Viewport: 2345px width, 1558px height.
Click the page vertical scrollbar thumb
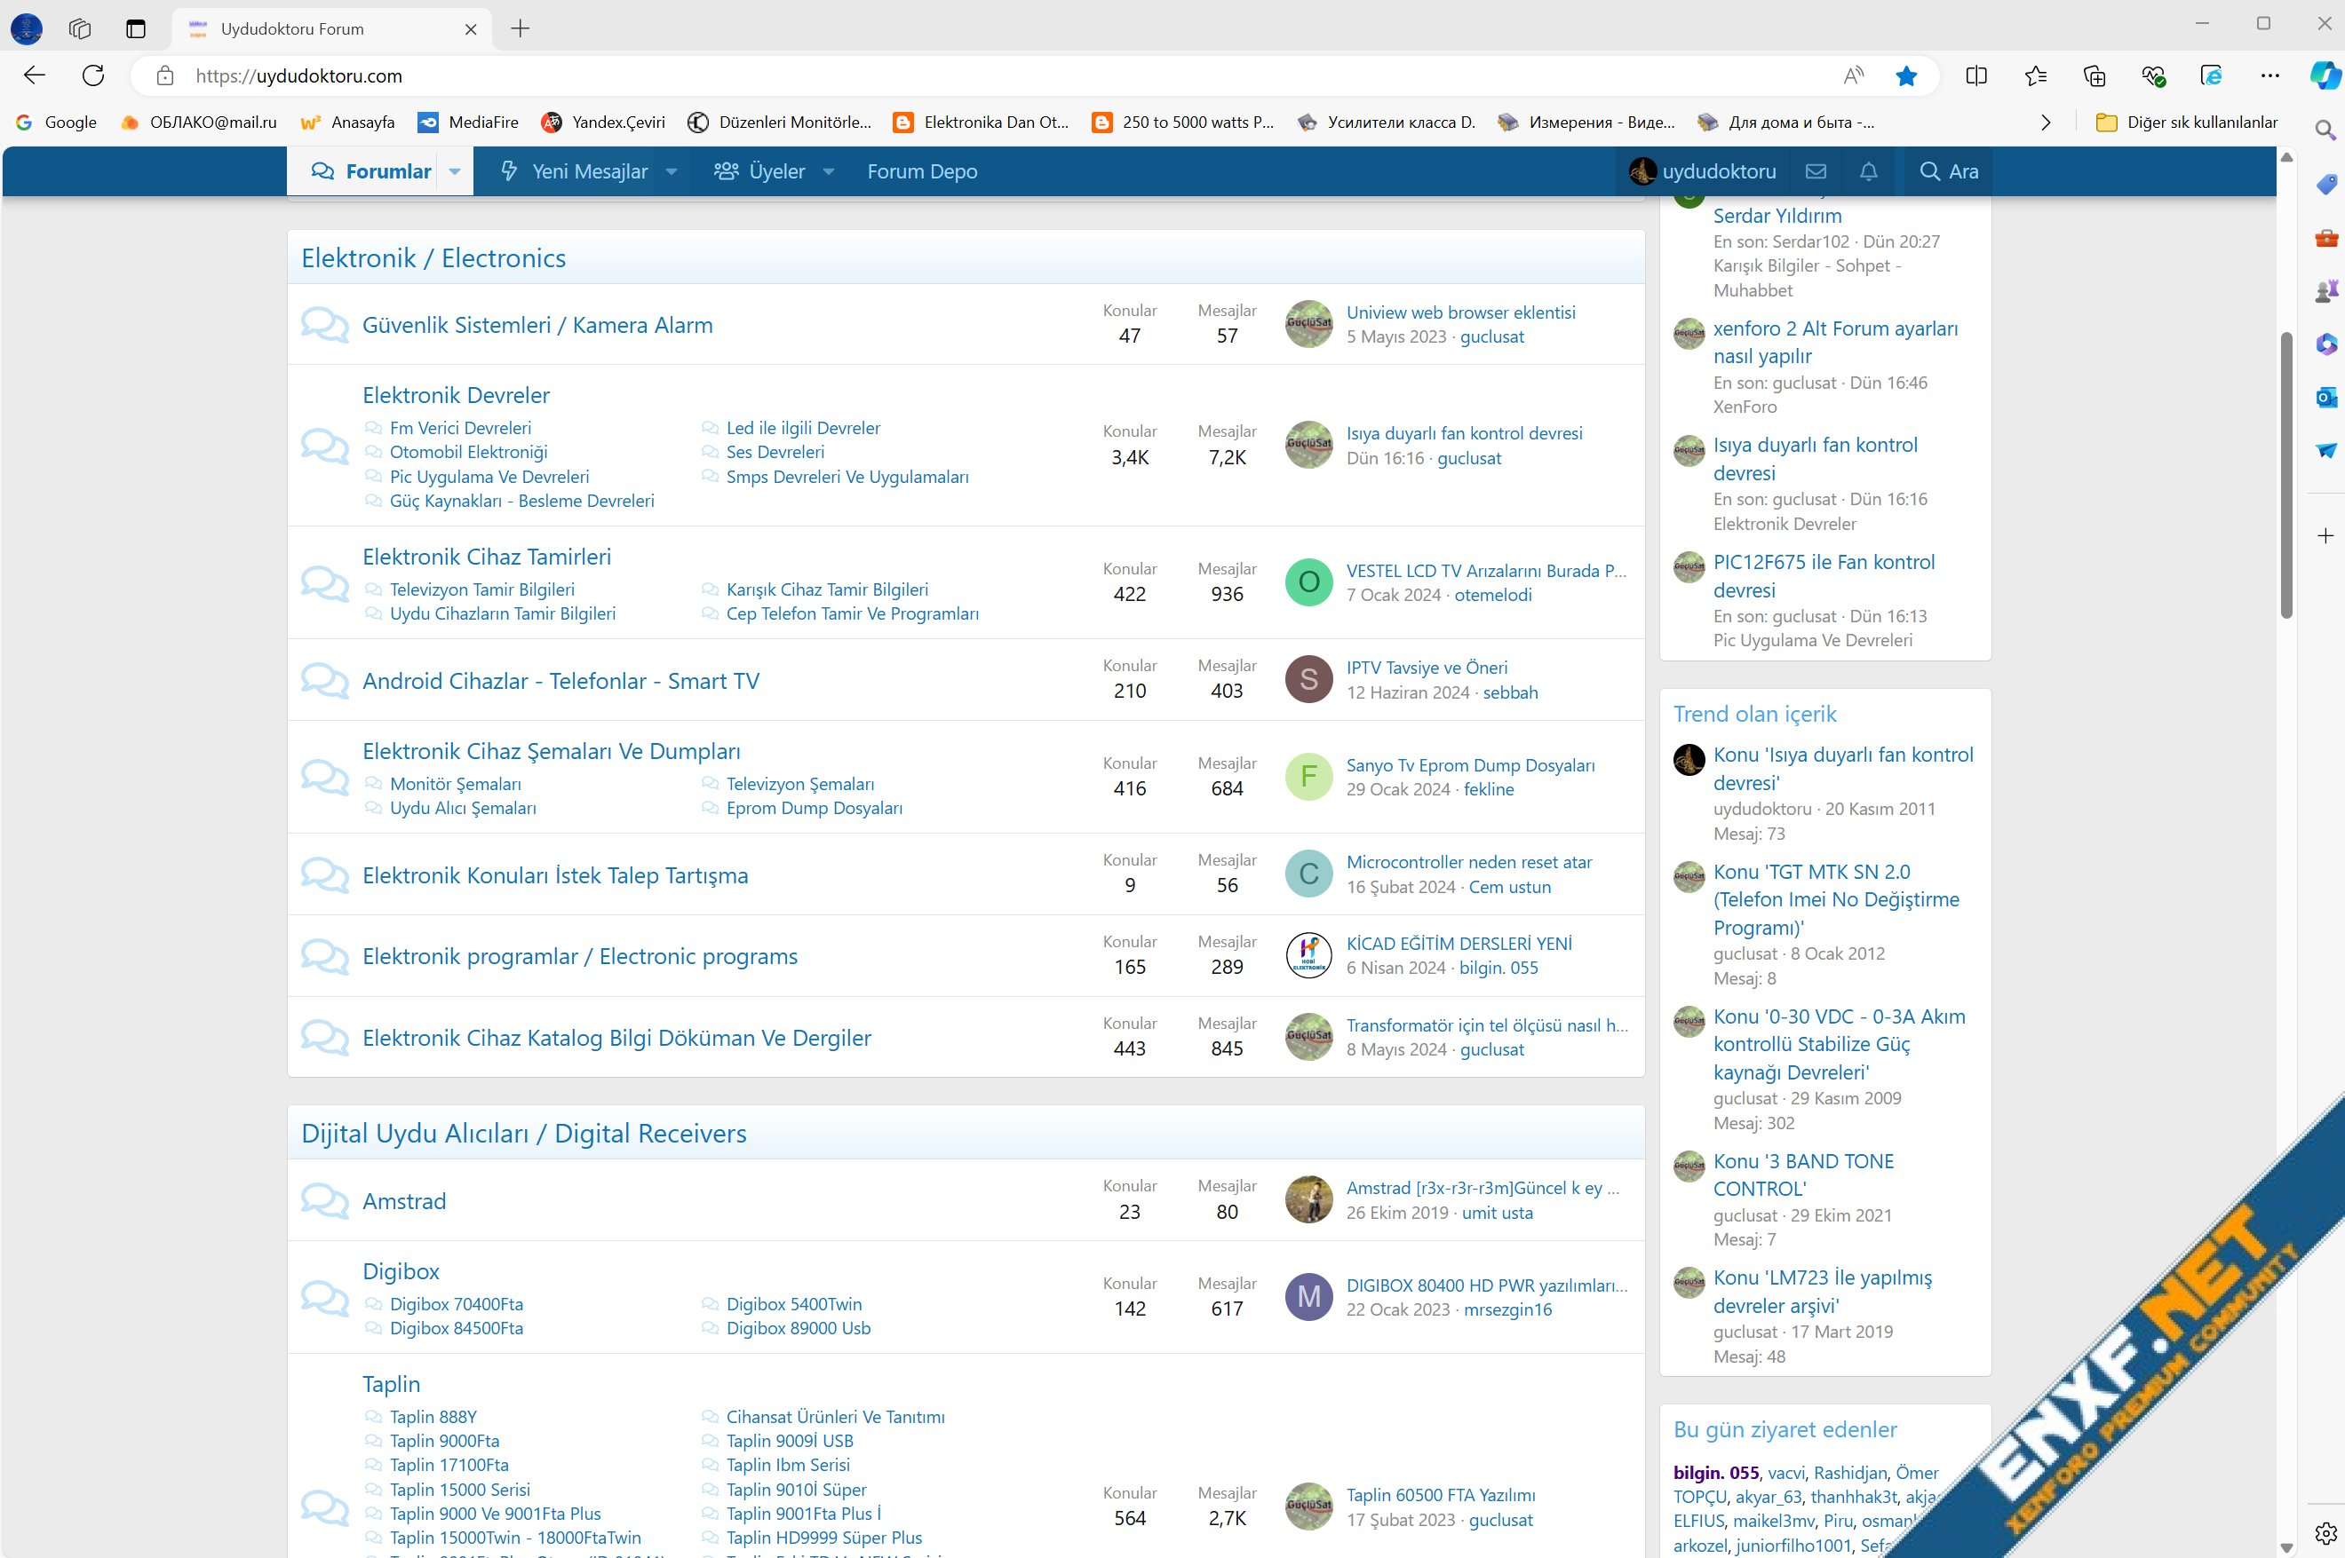pos(2286,475)
